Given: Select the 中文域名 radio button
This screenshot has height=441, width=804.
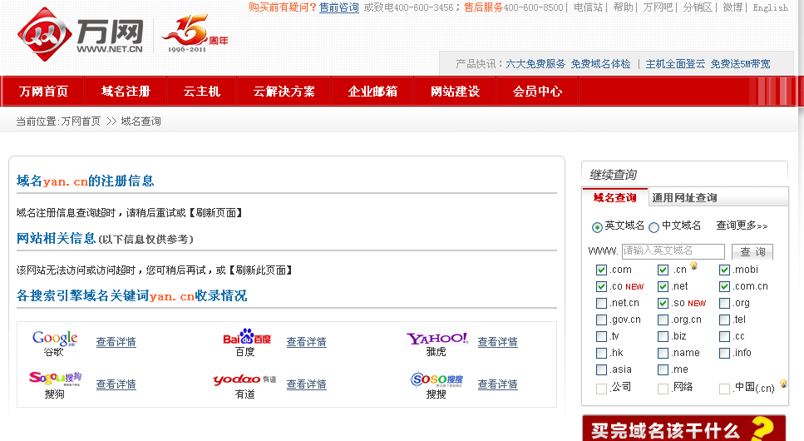Looking at the screenshot, I should tap(654, 227).
